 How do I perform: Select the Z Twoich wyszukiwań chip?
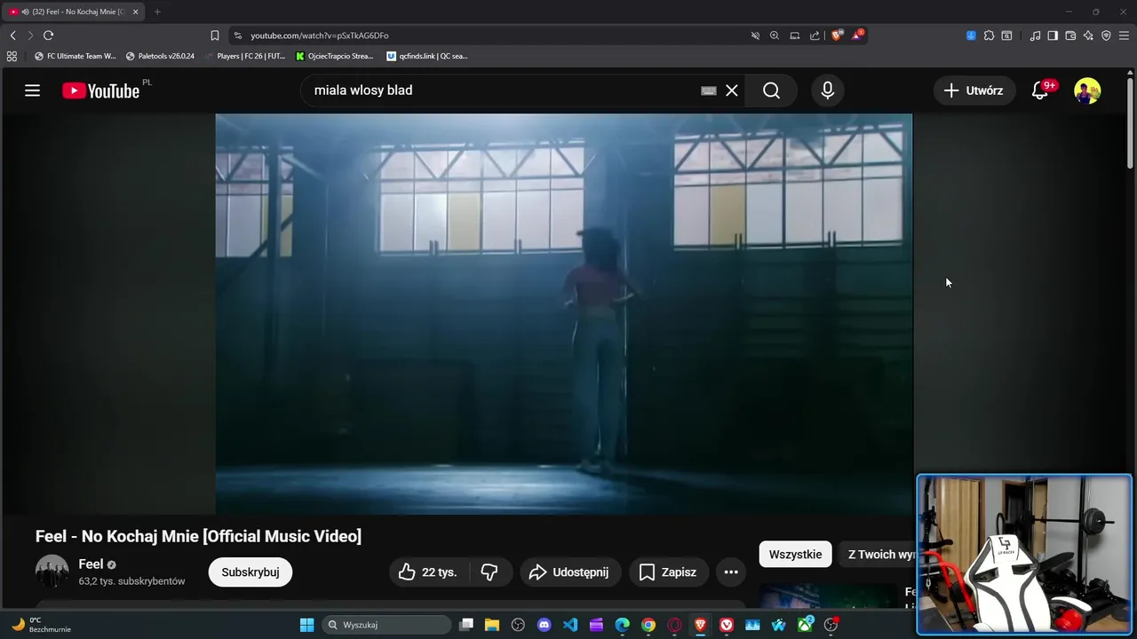pos(879,555)
